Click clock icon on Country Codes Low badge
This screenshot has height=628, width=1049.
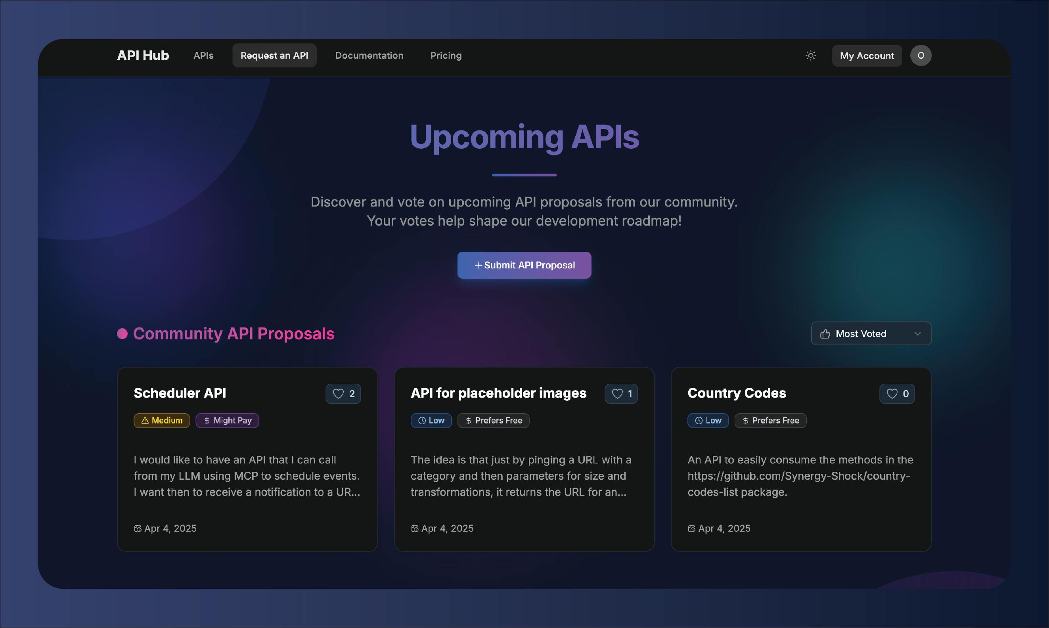(699, 421)
